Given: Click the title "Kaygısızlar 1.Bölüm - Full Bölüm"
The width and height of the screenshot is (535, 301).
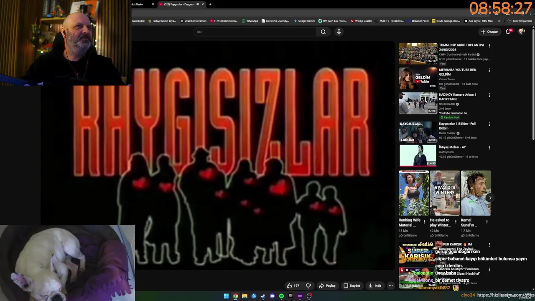Looking at the screenshot, I should pos(457,126).
